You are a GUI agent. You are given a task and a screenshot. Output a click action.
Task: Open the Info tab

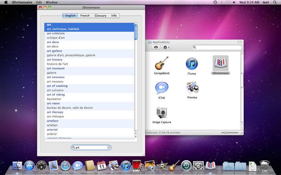[x=114, y=15]
